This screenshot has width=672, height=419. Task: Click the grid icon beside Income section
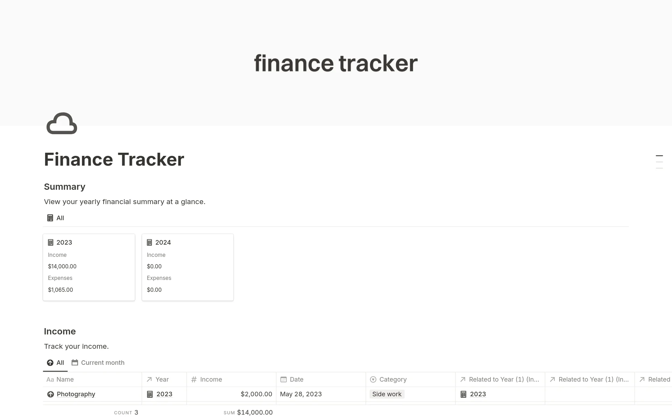point(192,379)
